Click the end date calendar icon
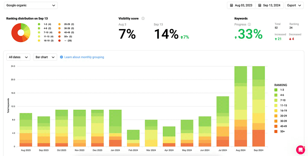This screenshot has height=156, width=308. tap(260, 5)
